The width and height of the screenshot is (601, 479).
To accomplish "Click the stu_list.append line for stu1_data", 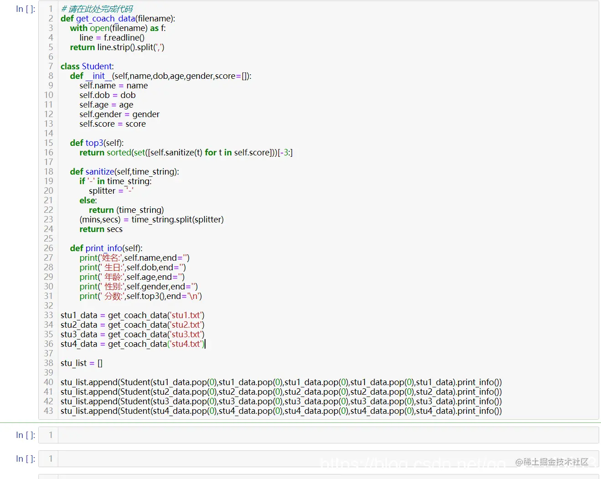I will [x=281, y=382].
